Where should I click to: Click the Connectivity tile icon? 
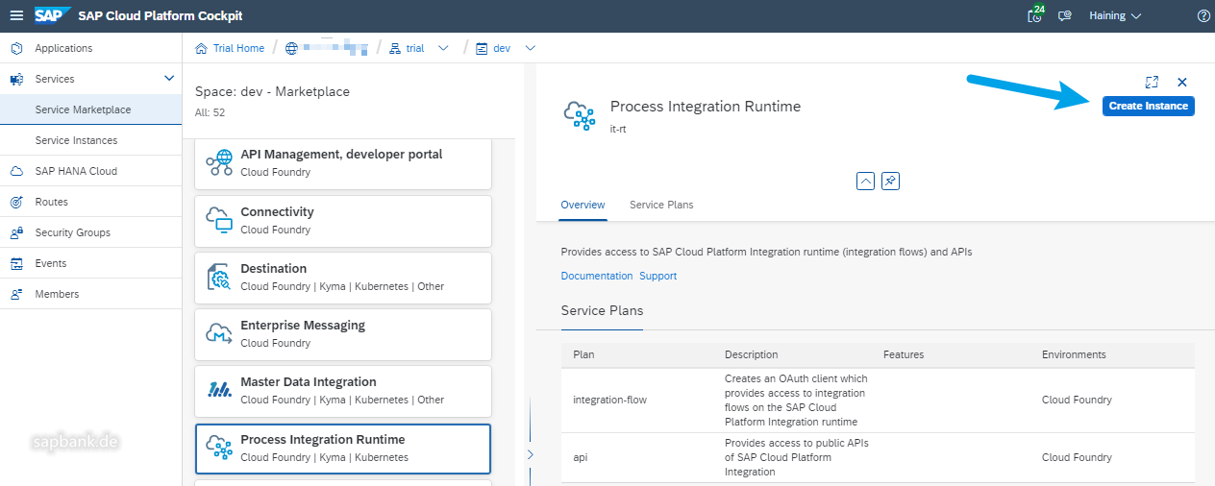tap(219, 221)
